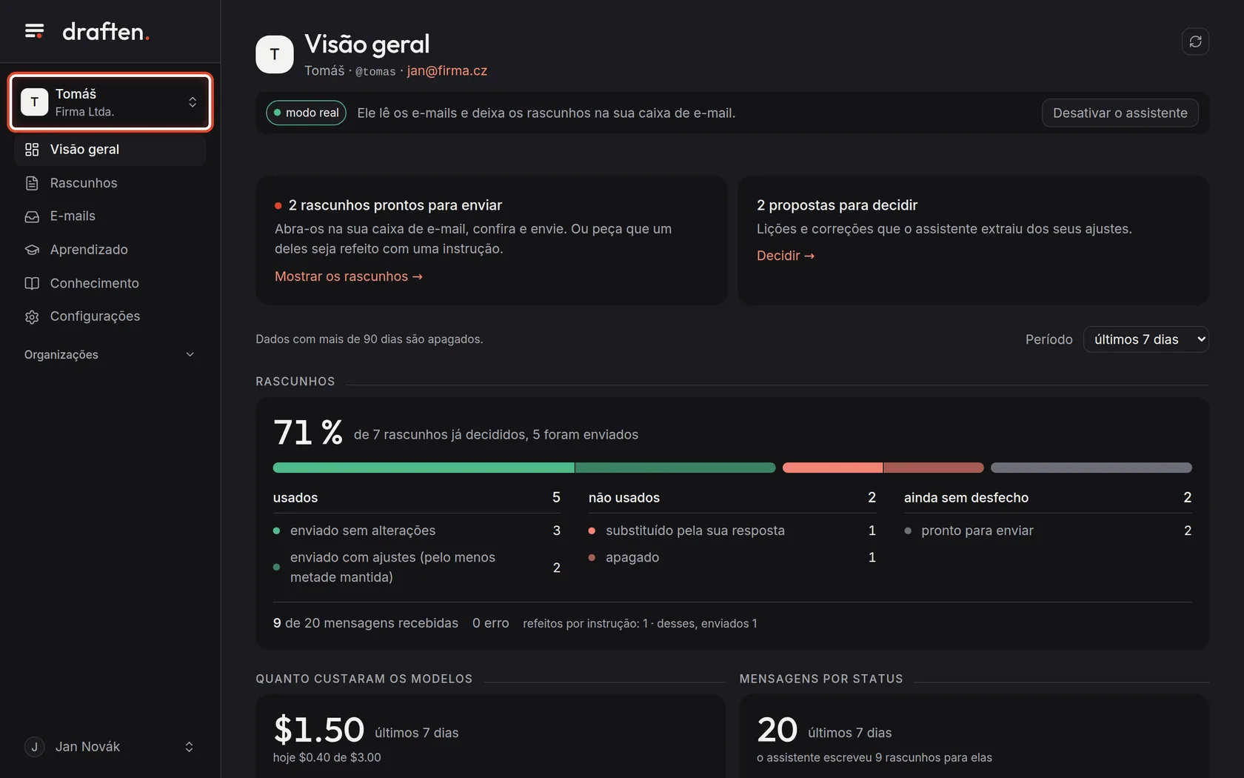Click 'hoje $0.40 de $3.00' text
Viewport: 1244px width, 778px height.
click(x=327, y=757)
